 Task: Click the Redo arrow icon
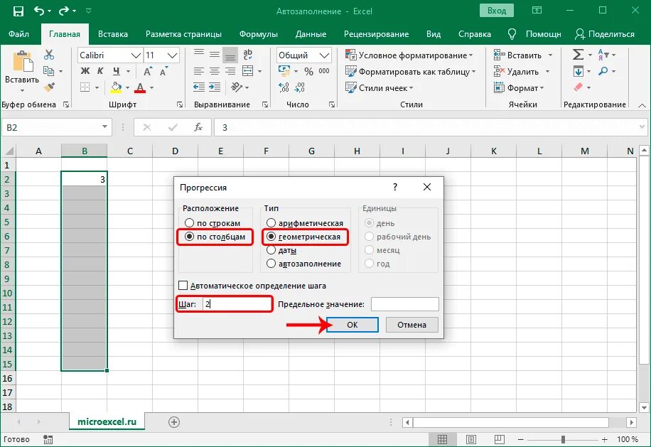(64, 11)
